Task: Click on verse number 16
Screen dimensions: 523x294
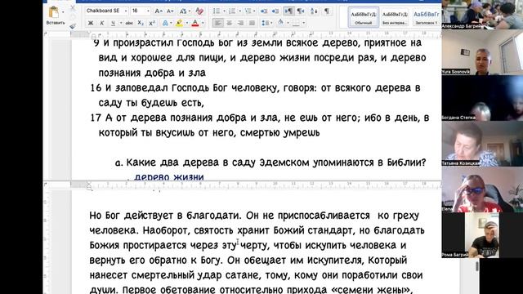Action: [96, 88]
